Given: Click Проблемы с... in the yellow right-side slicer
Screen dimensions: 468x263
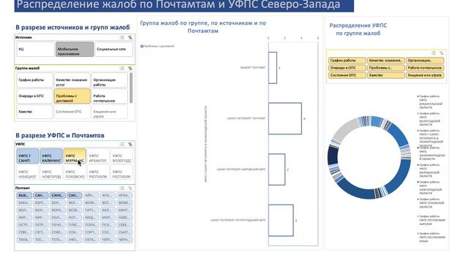Looking at the screenshot, I should click(x=386, y=68).
